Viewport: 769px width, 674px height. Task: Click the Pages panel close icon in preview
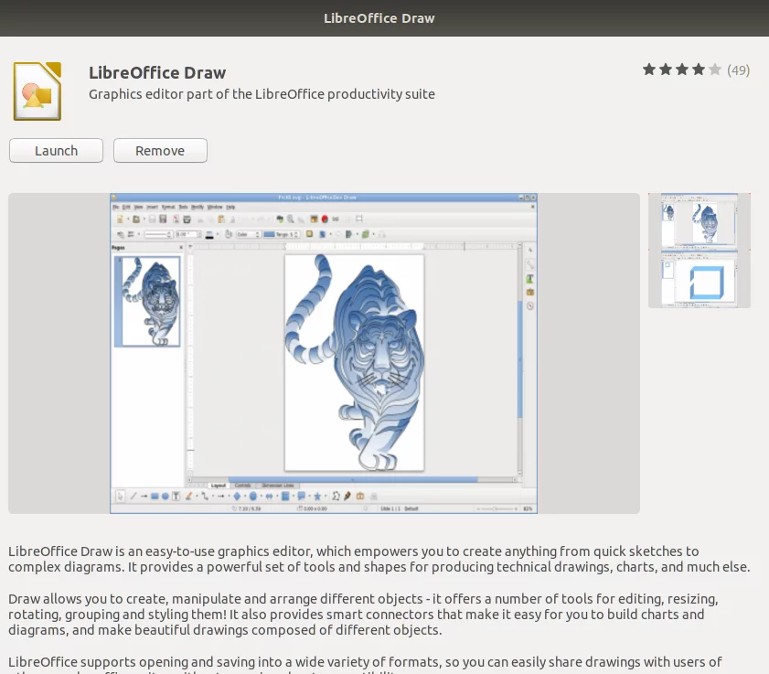tap(181, 248)
